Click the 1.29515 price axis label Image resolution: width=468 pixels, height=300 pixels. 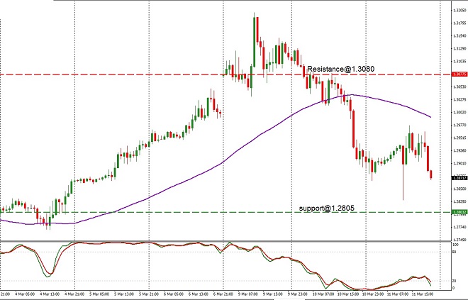coord(459,138)
